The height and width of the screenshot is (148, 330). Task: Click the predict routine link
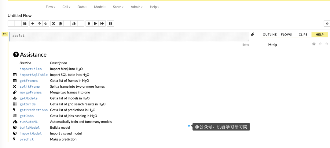click(x=27, y=139)
